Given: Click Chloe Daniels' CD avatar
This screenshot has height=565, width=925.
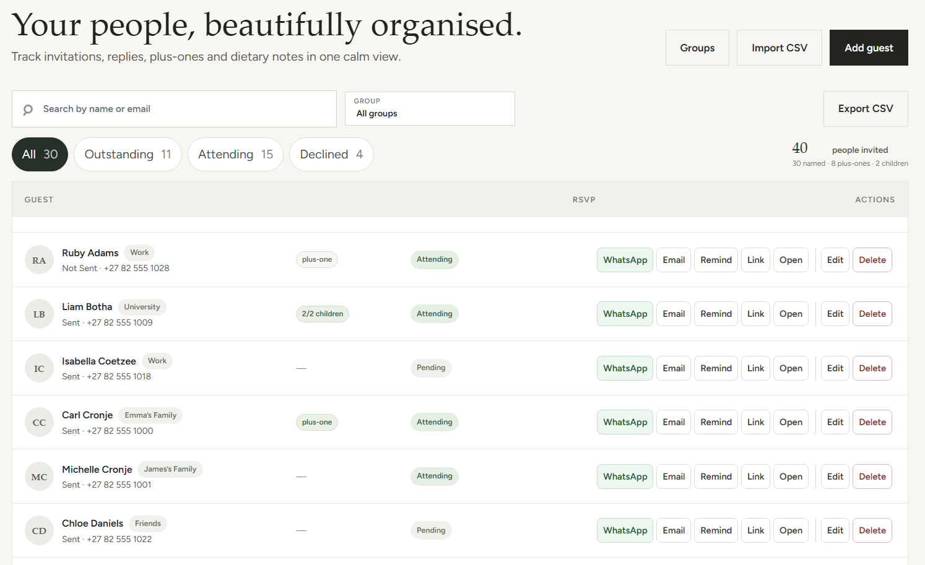Looking at the screenshot, I should [x=39, y=531].
